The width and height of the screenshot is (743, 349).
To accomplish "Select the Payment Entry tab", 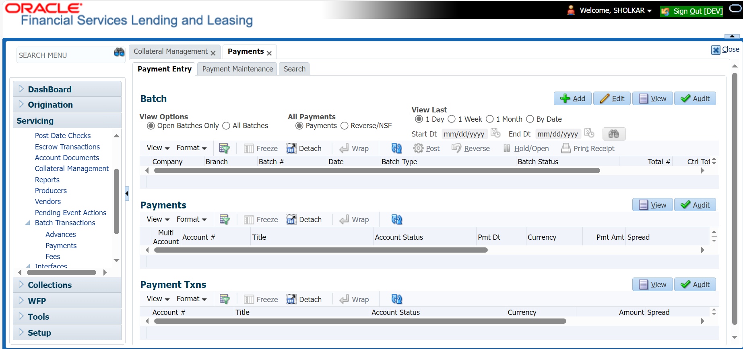I will 165,69.
